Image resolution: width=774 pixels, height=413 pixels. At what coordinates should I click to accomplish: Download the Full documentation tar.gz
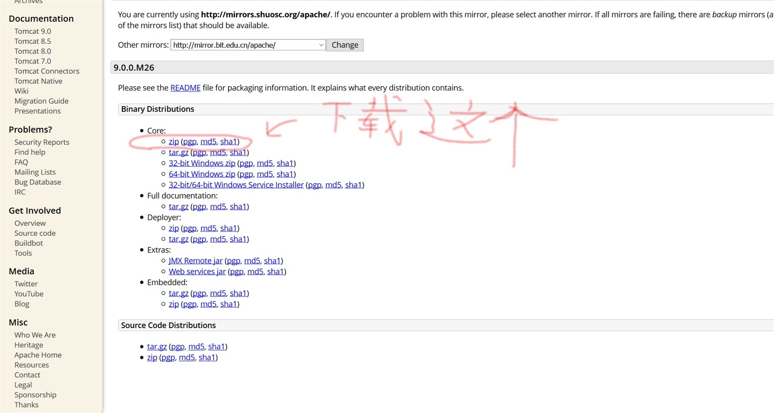178,206
